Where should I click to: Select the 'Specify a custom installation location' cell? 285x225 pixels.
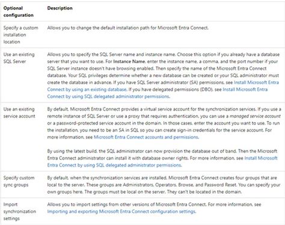(20, 35)
